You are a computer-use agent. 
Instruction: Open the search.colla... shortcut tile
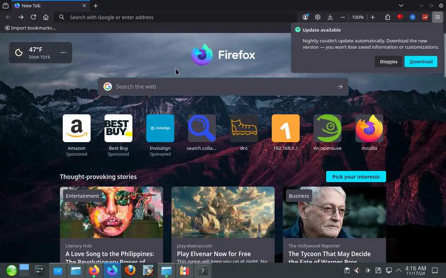pos(202,132)
